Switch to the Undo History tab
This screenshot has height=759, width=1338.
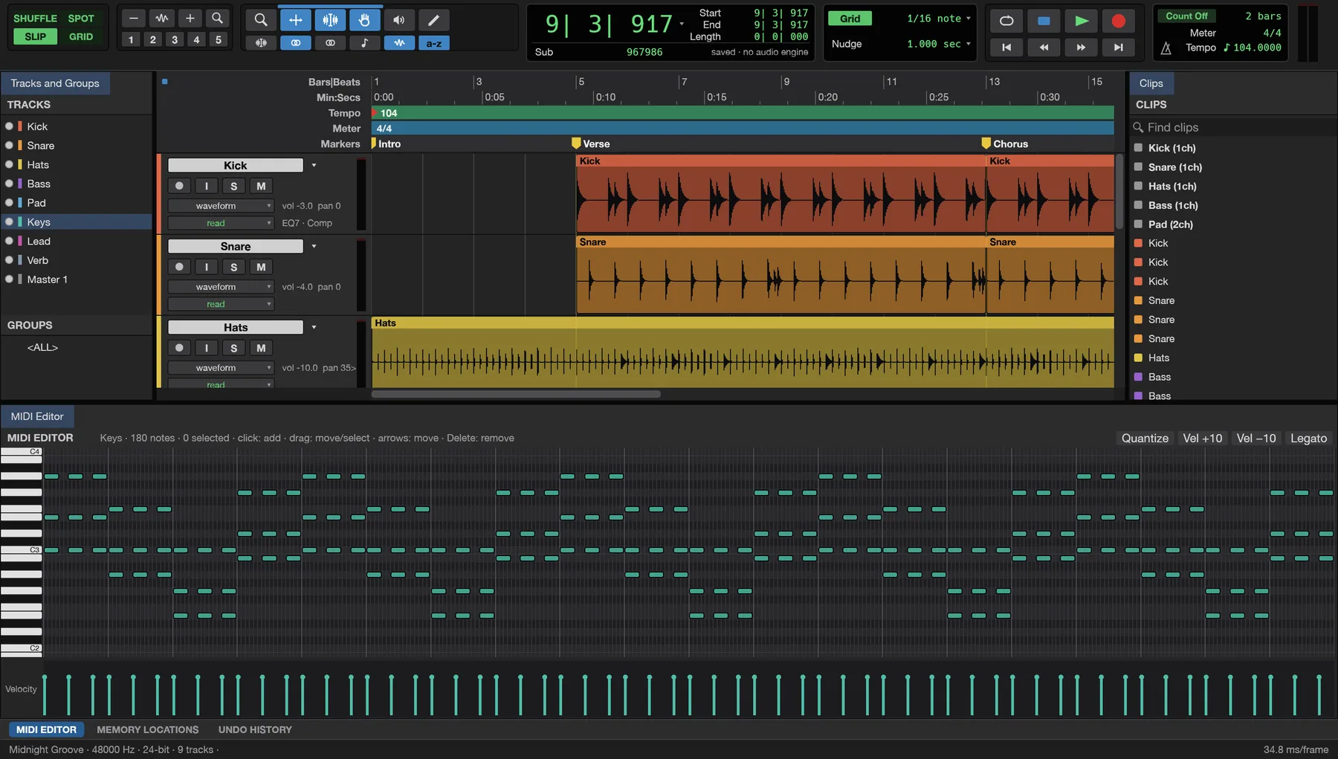click(255, 730)
